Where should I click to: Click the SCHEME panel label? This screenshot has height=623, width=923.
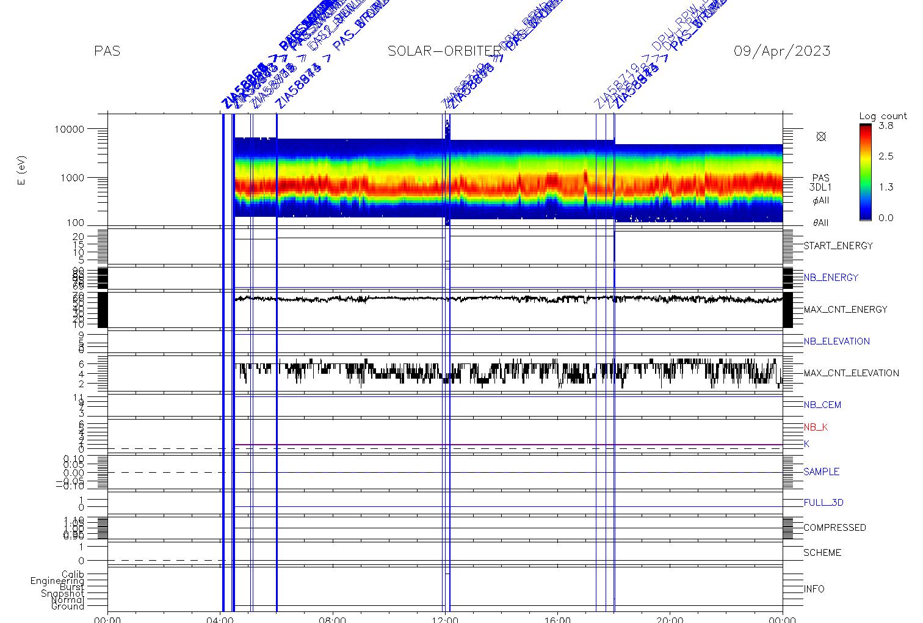(822, 553)
